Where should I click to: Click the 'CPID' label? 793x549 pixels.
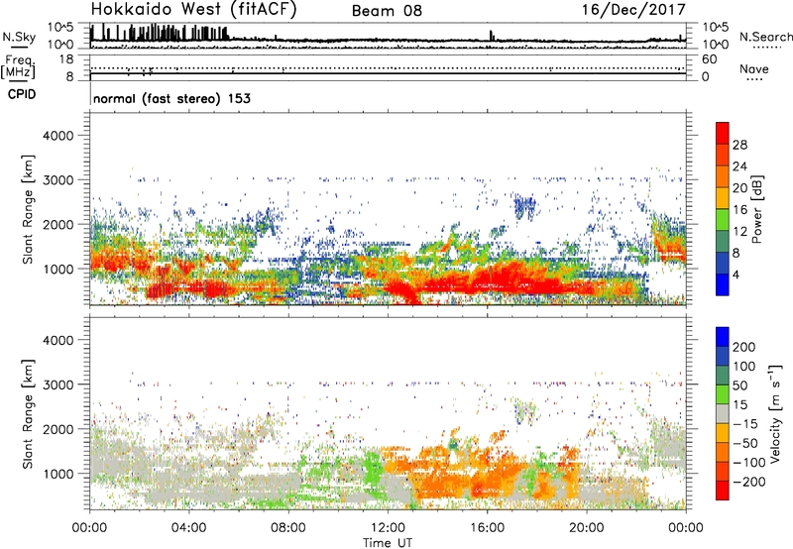(x=22, y=94)
